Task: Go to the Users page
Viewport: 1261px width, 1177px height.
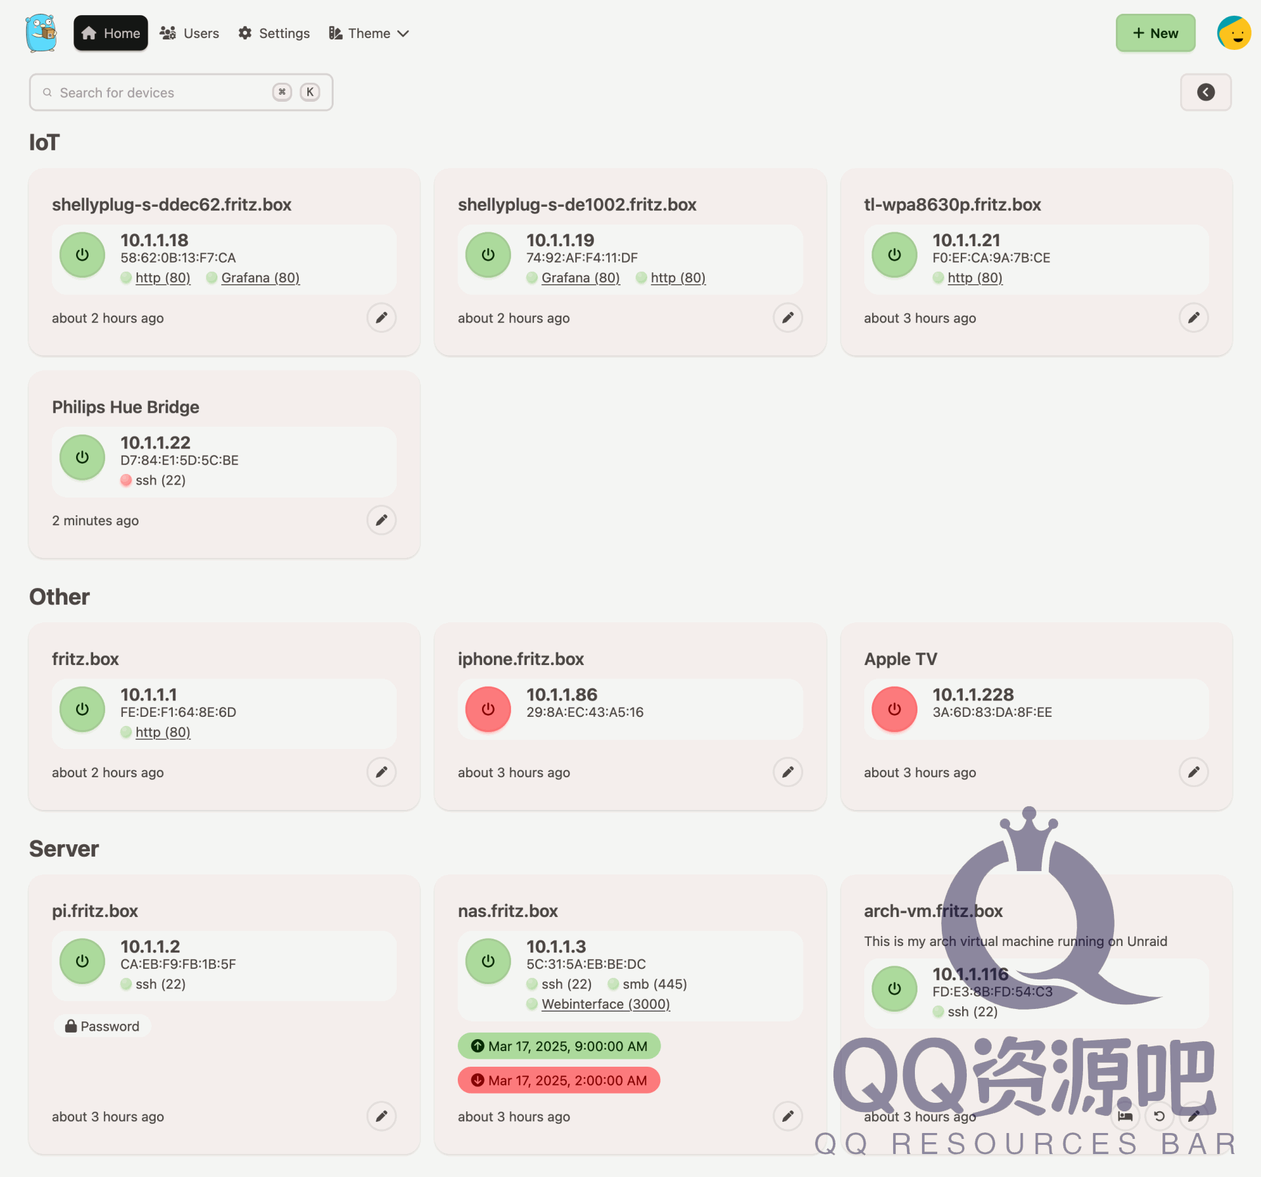Action: [x=189, y=33]
